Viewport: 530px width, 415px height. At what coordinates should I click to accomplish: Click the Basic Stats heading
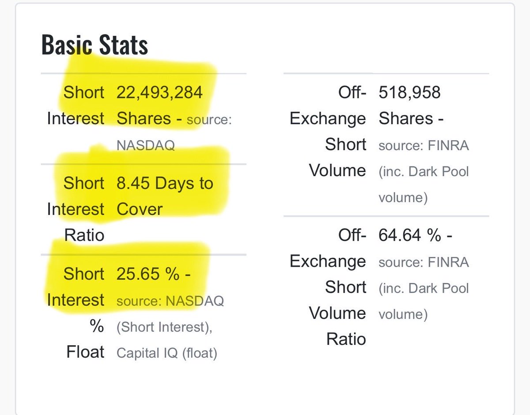coord(95,45)
